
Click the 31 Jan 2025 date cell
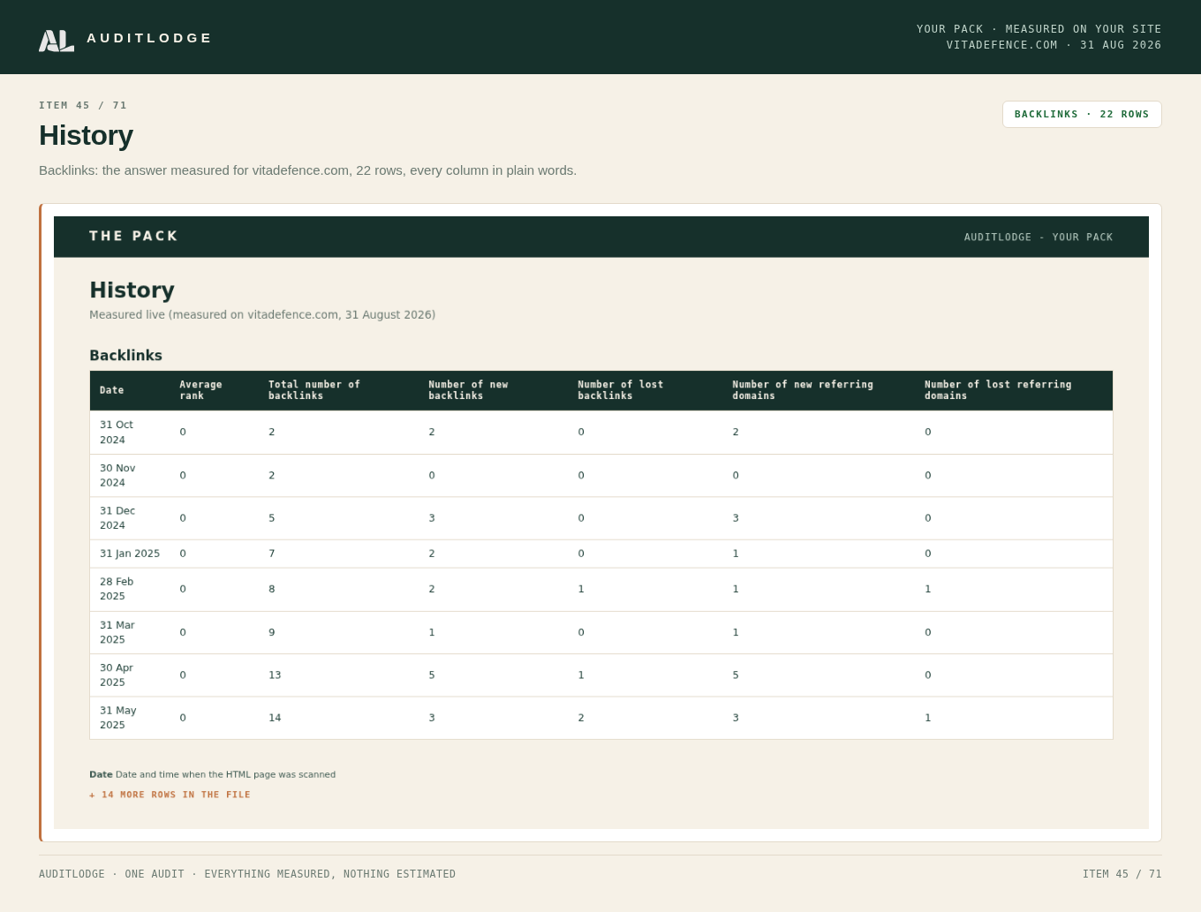tap(130, 554)
